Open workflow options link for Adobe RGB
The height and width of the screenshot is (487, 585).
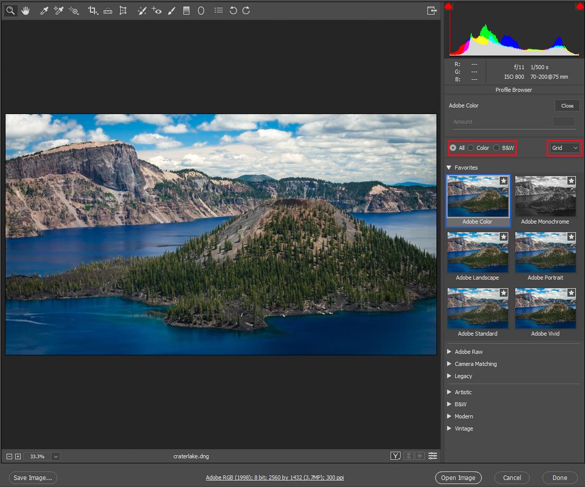click(275, 477)
